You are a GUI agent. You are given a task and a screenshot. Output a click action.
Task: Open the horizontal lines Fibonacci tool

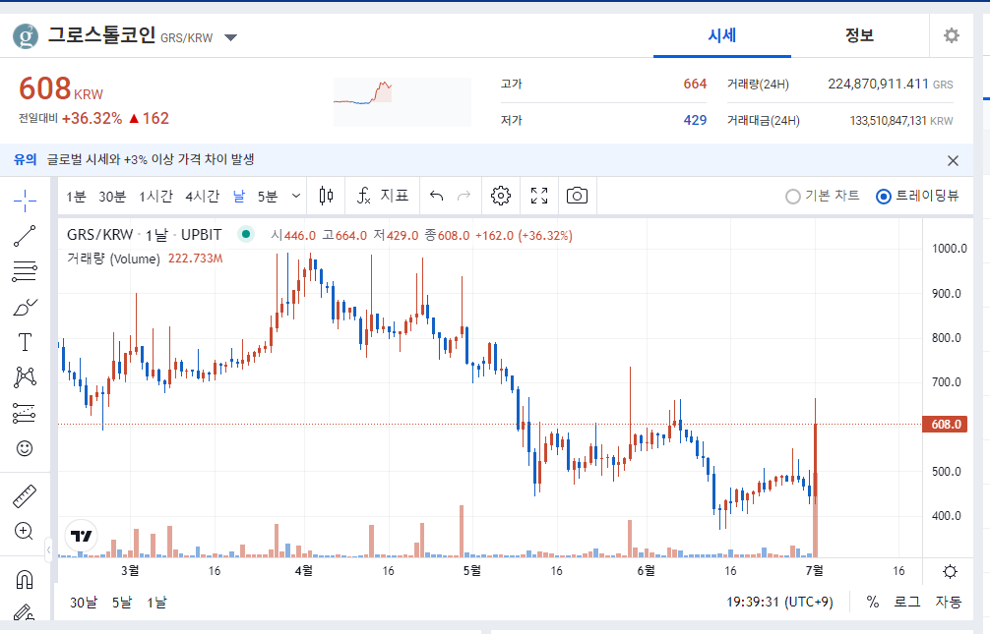25,271
